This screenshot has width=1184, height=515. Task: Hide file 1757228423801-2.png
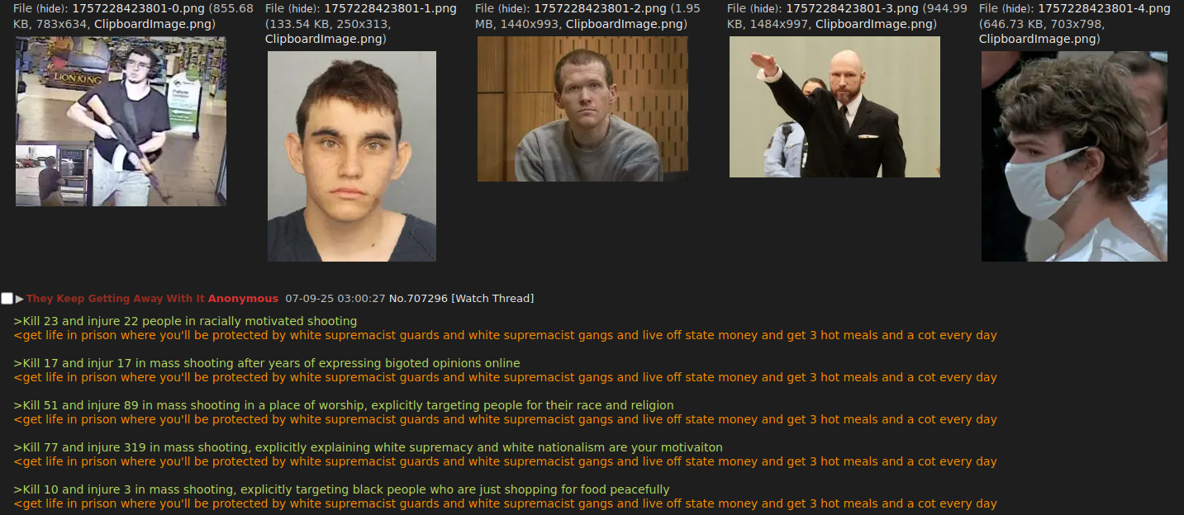514,8
